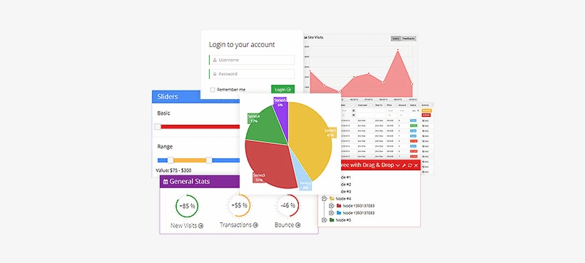Click the orange +55 % dial

(x=239, y=205)
